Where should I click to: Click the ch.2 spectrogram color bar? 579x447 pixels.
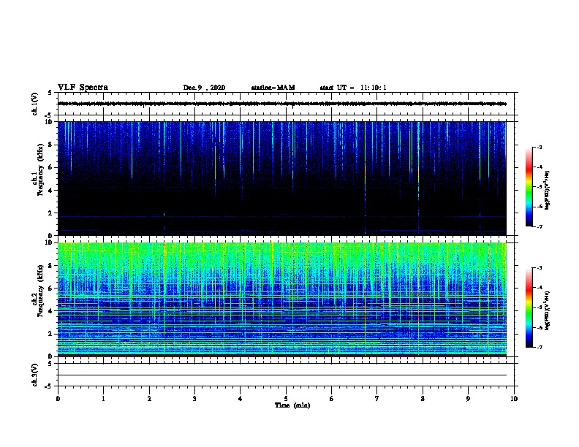coord(529,307)
